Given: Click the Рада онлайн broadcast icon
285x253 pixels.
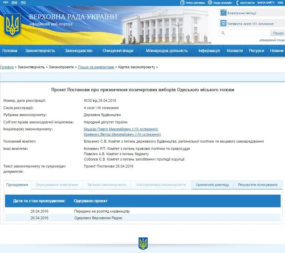Looking at the screenshot, I should 210,3.
